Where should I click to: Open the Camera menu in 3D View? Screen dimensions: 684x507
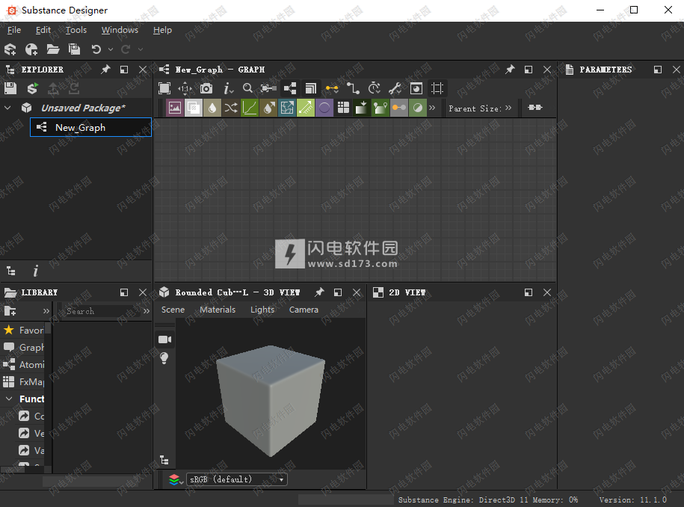click(304, 310)
